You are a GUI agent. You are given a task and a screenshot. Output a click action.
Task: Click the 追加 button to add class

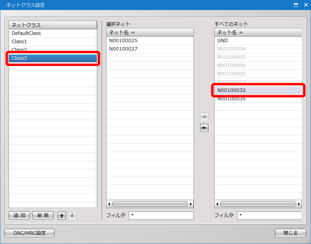pyautogui.click(x=19, y=216)
